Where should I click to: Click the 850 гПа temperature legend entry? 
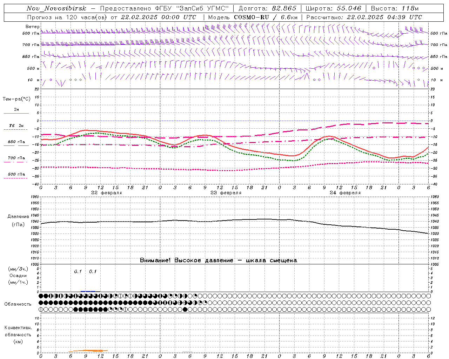point(16,142)
